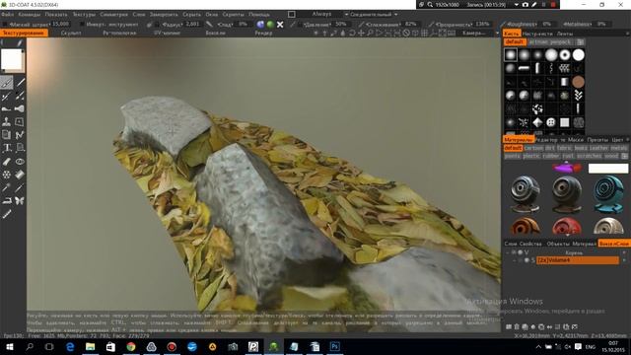This screenshot has height=355, width=631.
Task: Select the stamp tool in left toolbar
Action: [x=7, y=121]
